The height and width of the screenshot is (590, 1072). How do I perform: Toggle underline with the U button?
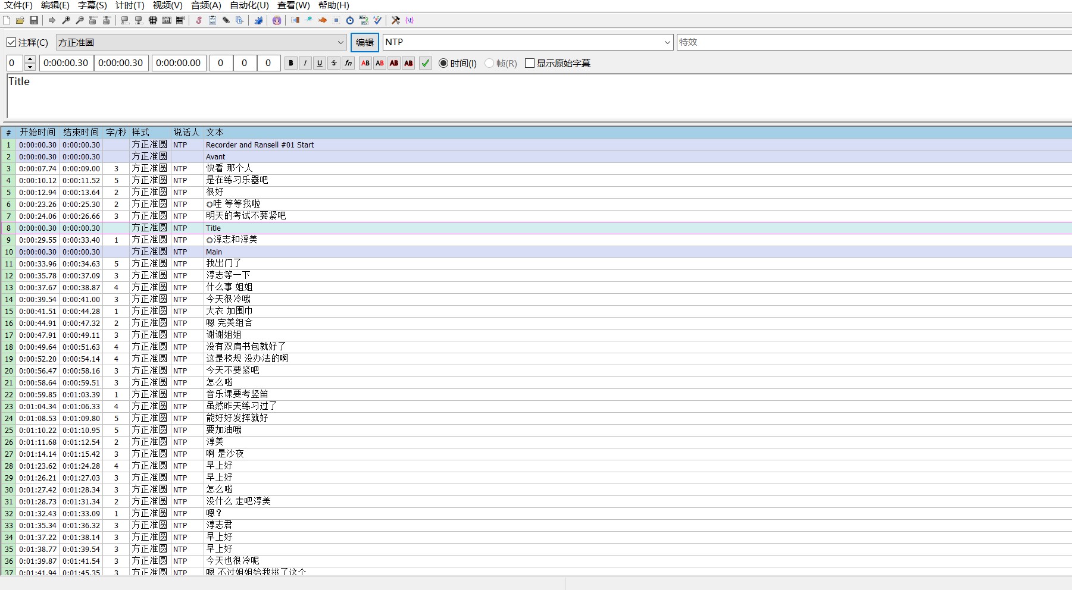coord(320,63)
